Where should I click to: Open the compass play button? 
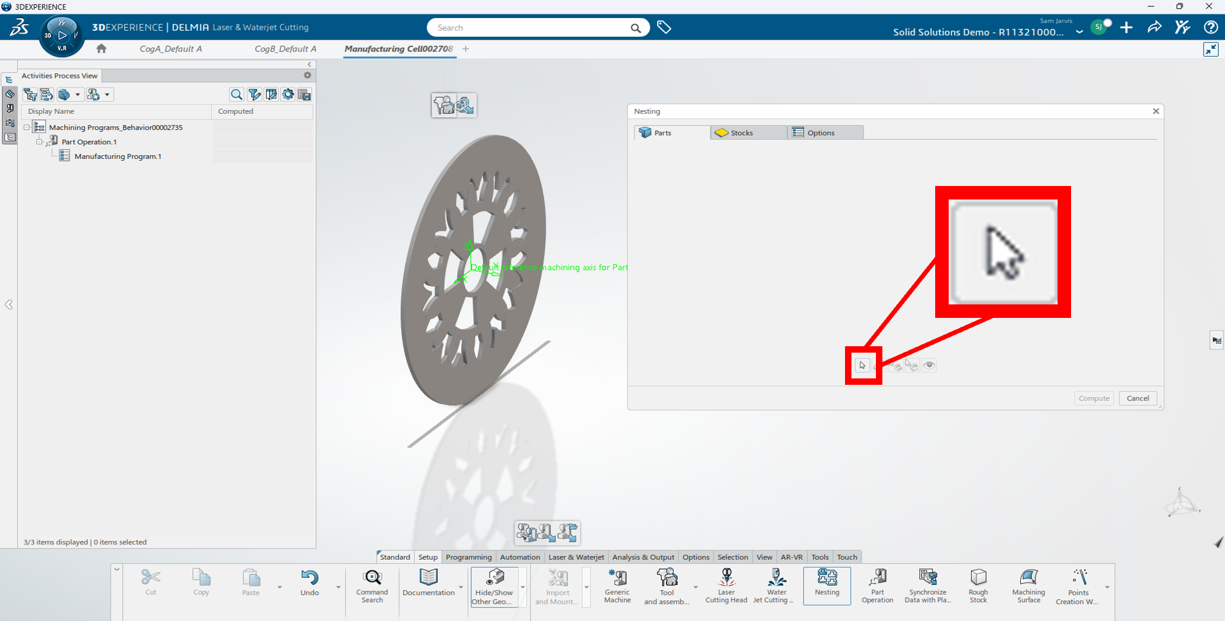[x=62, y=35]
